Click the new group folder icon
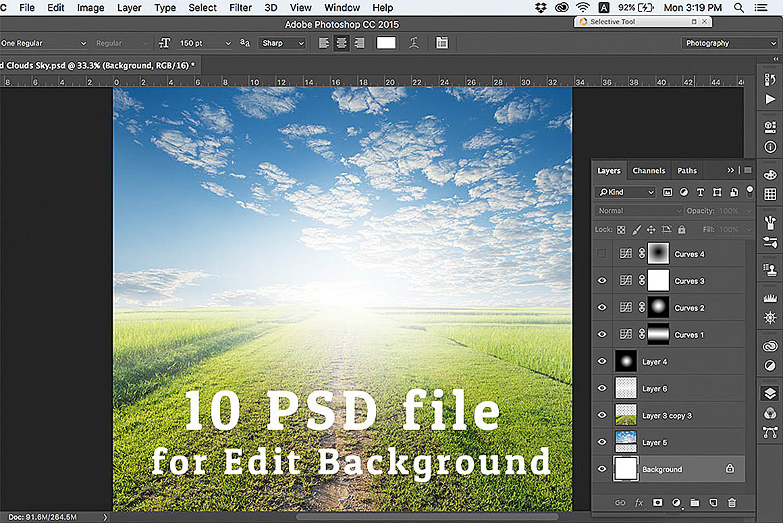 tap(695, 503)
